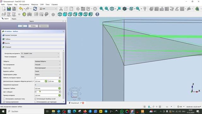Click the Fit Selection magnifier icon
Viewport: 202px width, 114px height.
pos(107,9)
